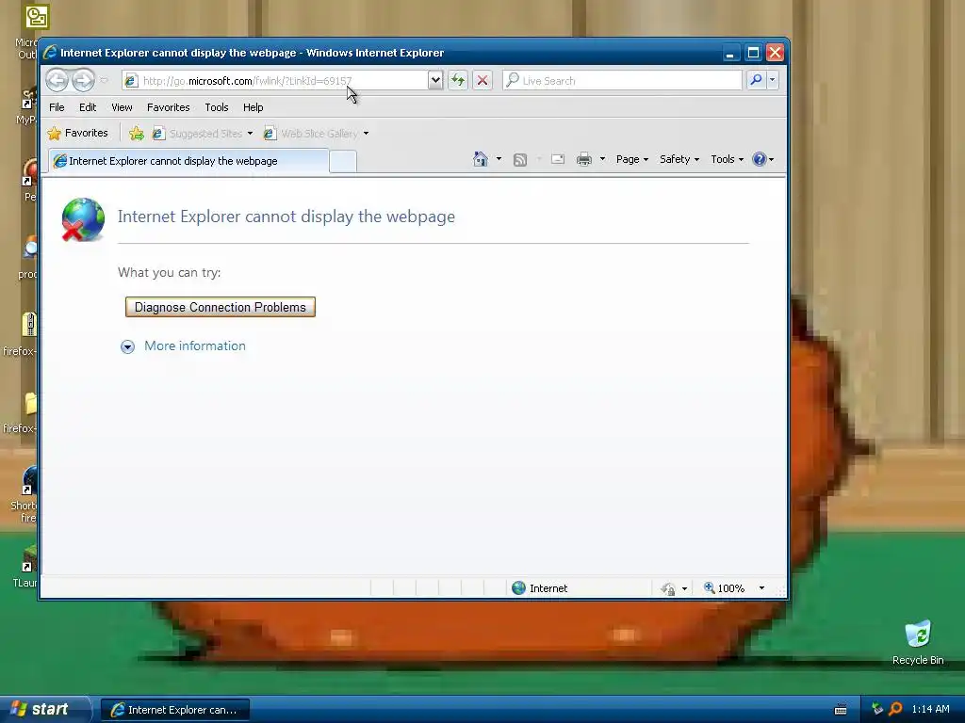Viewport: 965px width, 723px height.
Task: Expand the address bar history dropdown
Action: coord(435,80)
